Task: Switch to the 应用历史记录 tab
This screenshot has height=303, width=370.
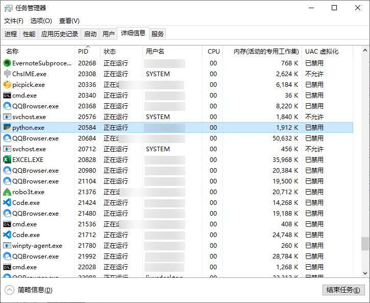Action: (60, 34)
